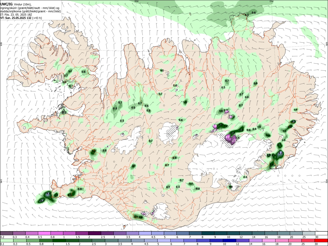The height and width of the screenshot is (246, 328).
Task: Pick the lilac lower swatch between 14 and 16
Action: [255, 240]
